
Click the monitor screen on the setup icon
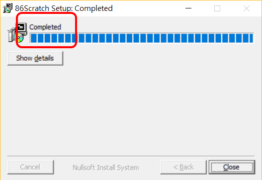click(21, 27)
